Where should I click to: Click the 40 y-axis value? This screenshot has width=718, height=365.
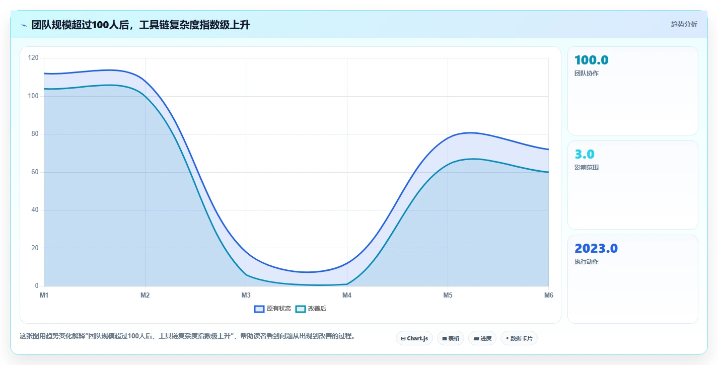tap(35, 210)
